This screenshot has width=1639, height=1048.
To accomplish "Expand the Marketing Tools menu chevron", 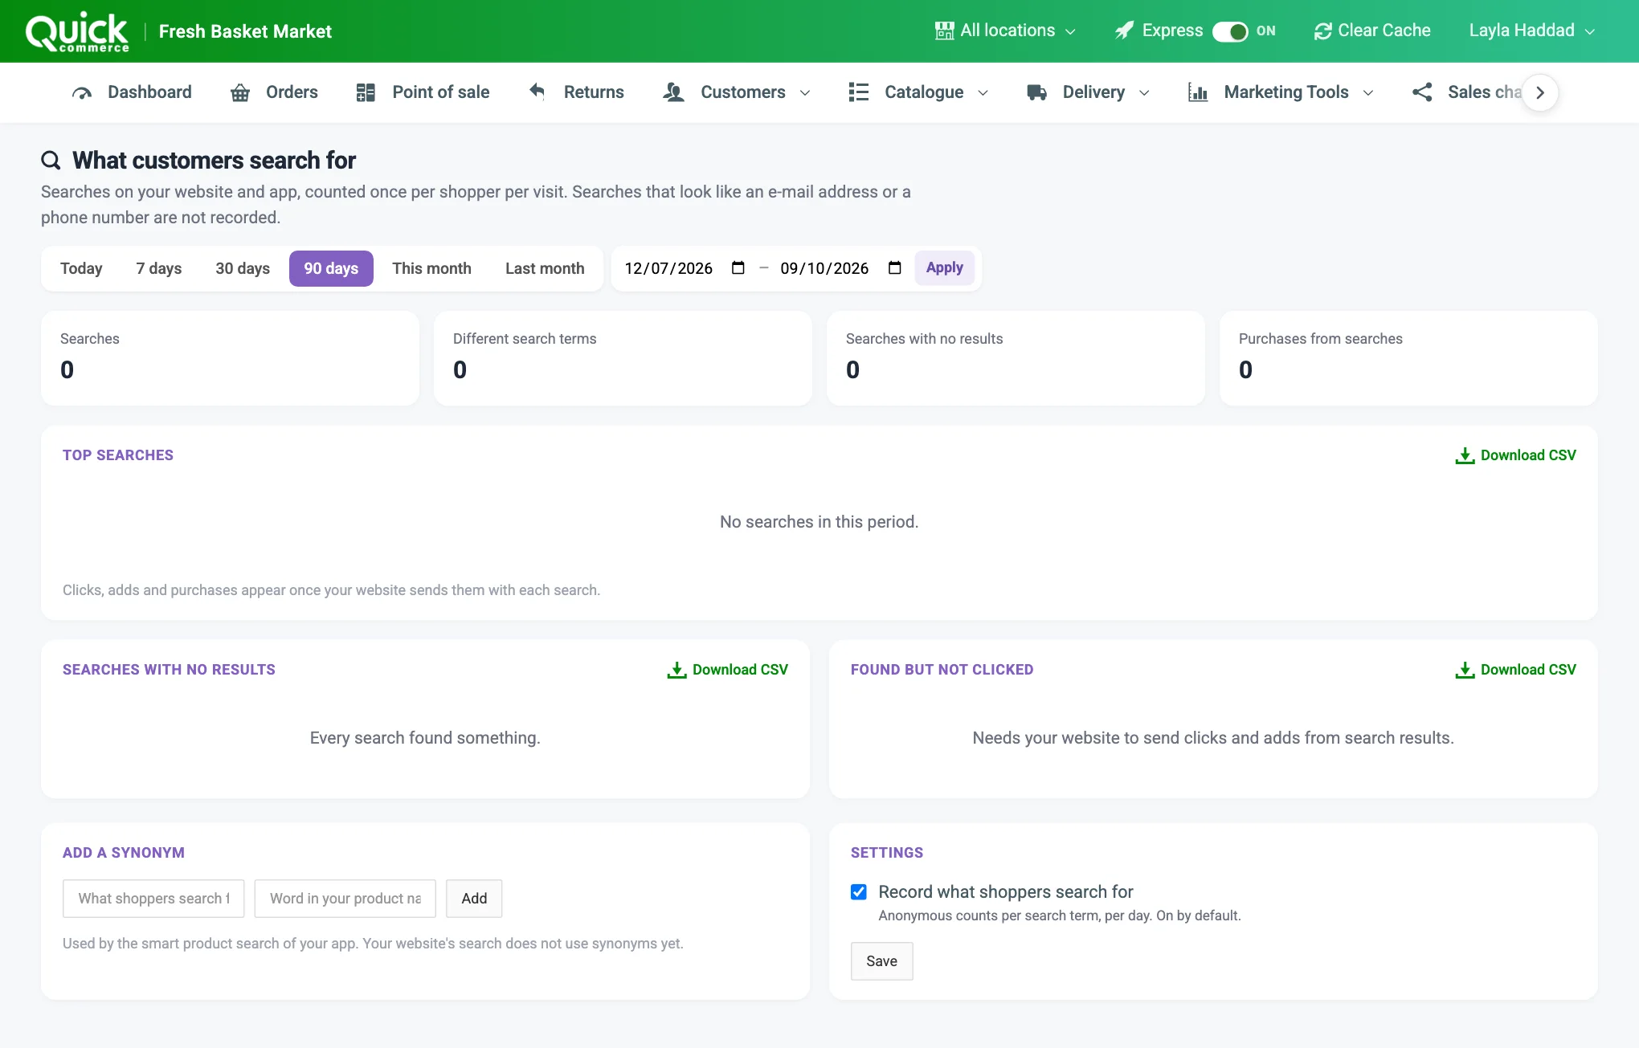I will pos(1368,93).
